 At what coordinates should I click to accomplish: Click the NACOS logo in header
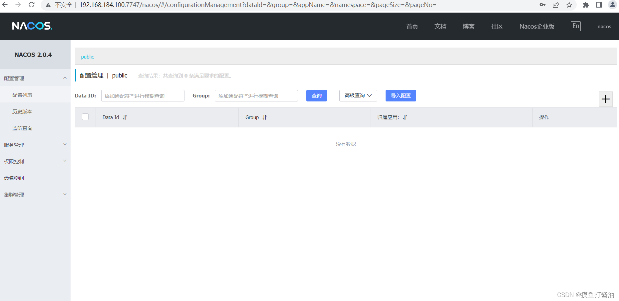(x=32, y=26)
